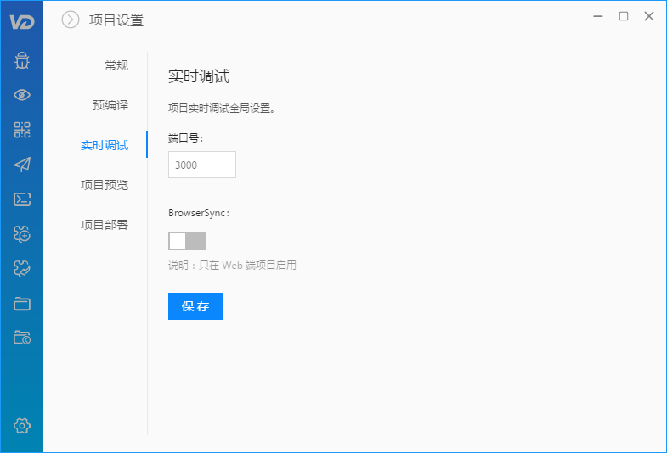Minimize the window
This screenshot has height=453, width=667.
[x=598, y=16]
